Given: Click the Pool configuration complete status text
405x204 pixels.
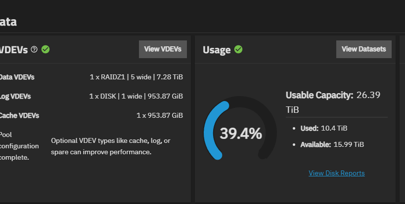Looking at the screenshot, I should (18, 146).
